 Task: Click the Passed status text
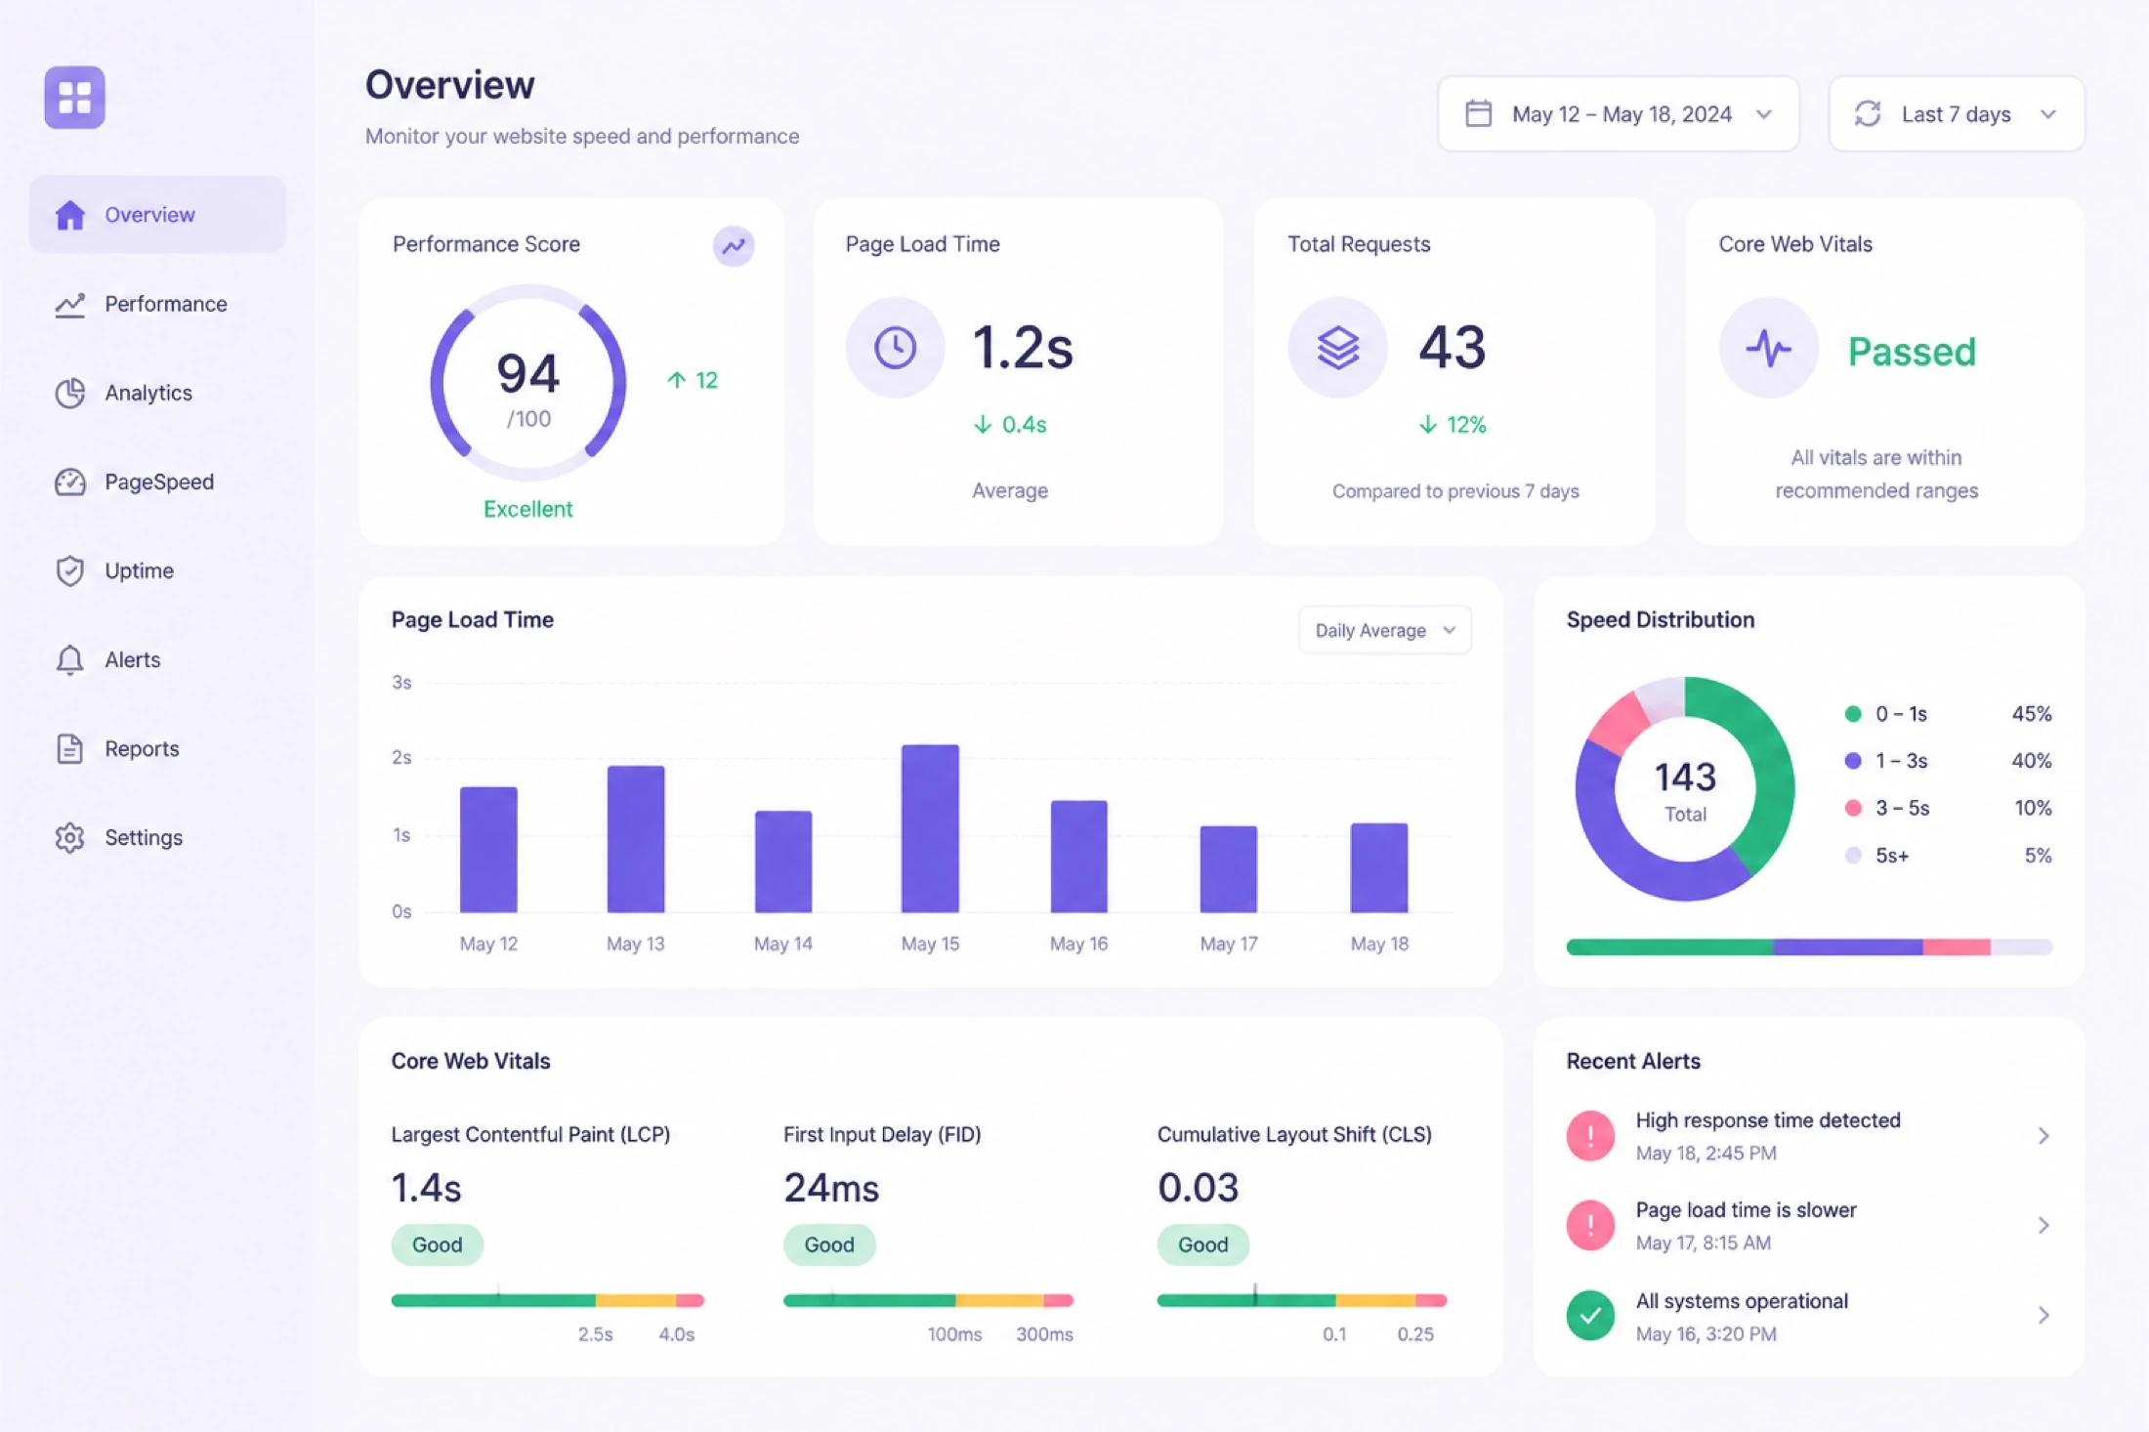pos(1912,352)
